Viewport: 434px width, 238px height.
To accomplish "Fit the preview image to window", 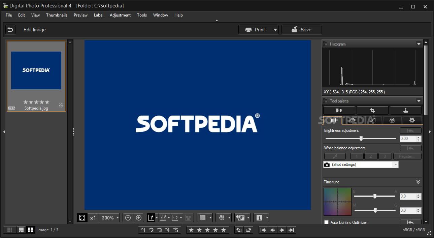I will [82, 218].
